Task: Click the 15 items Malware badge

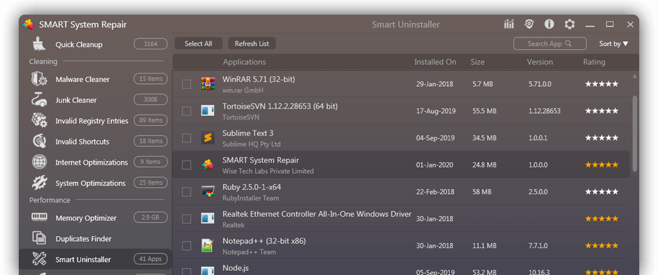Action: 151,78
